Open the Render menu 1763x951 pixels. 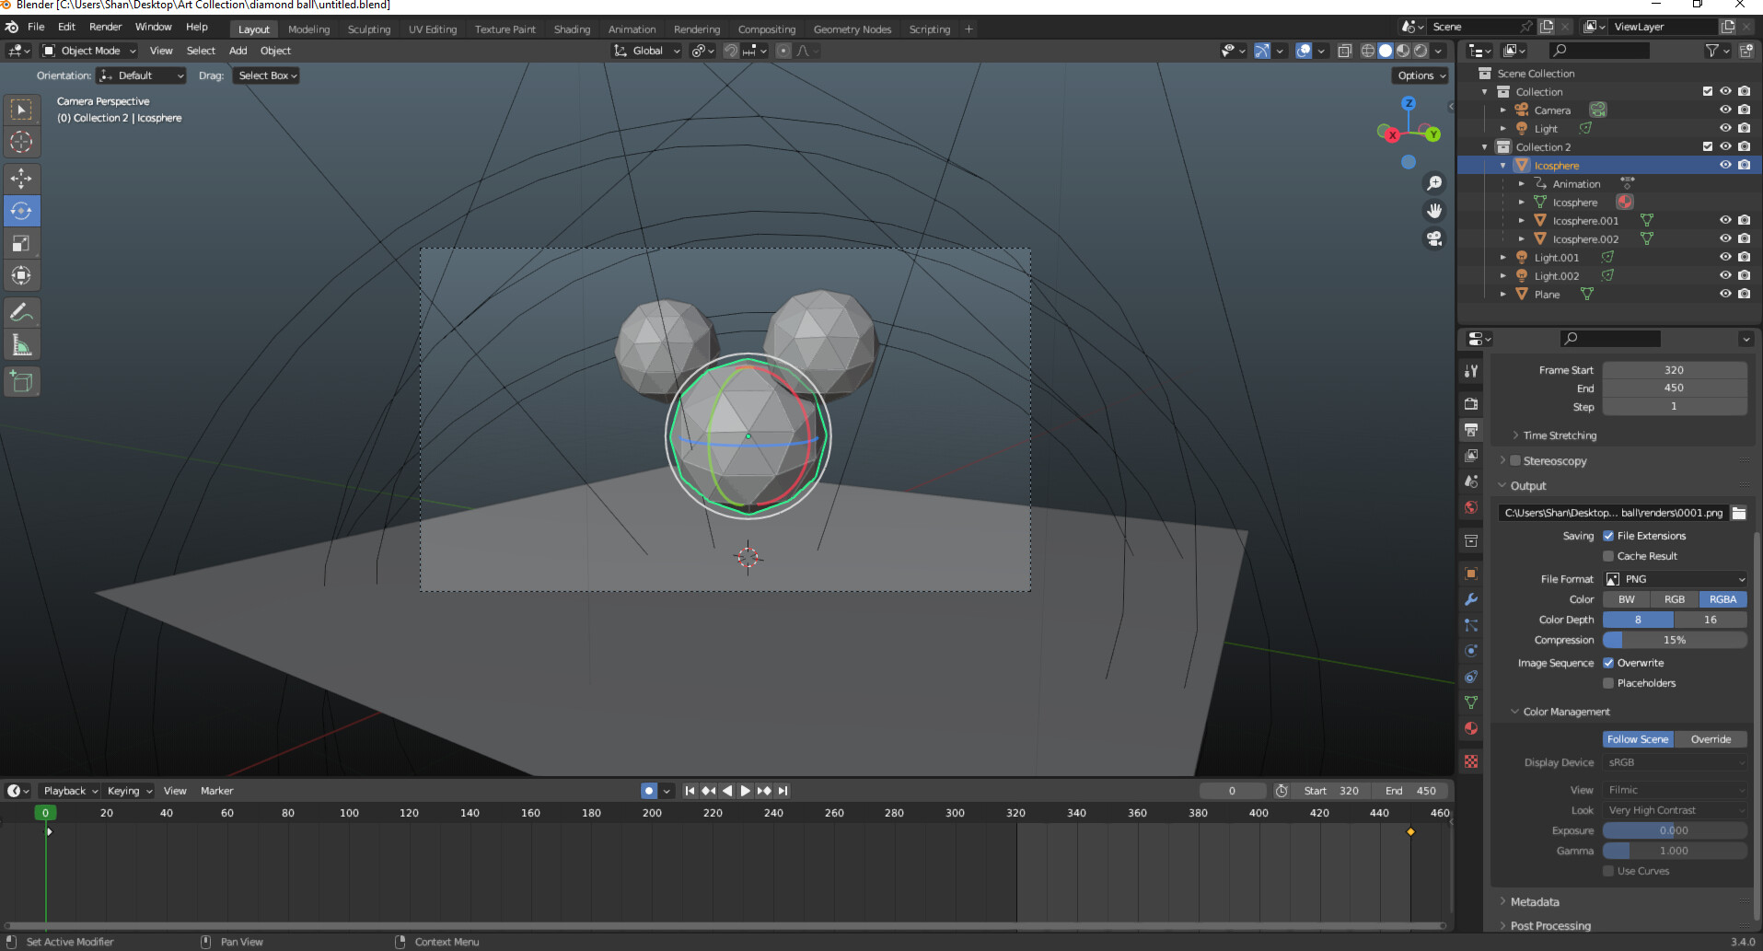click(105, 27)
